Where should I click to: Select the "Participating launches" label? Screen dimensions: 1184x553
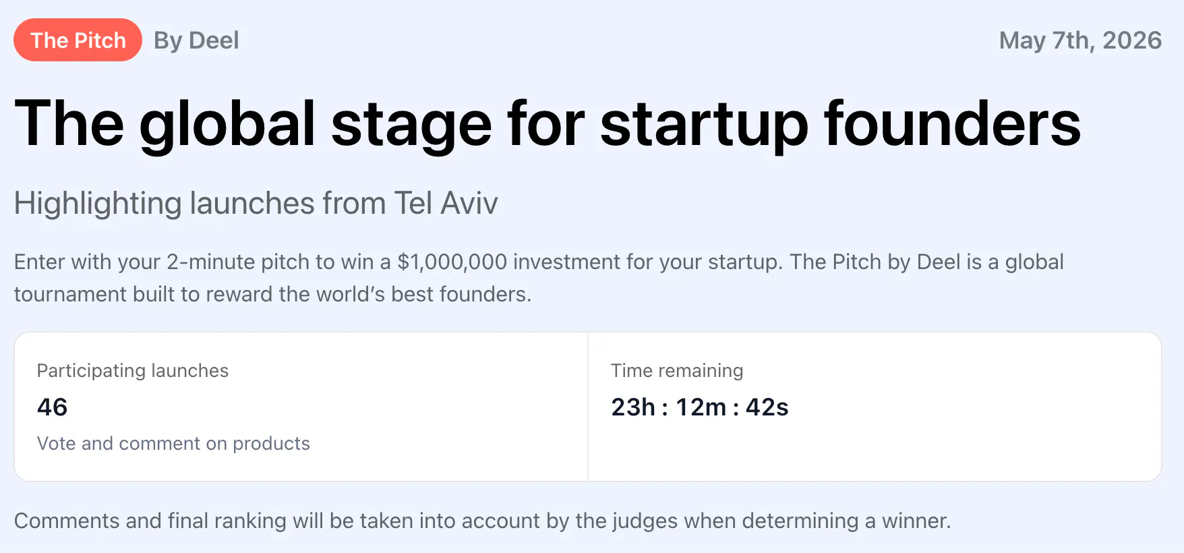coord(133,370)
